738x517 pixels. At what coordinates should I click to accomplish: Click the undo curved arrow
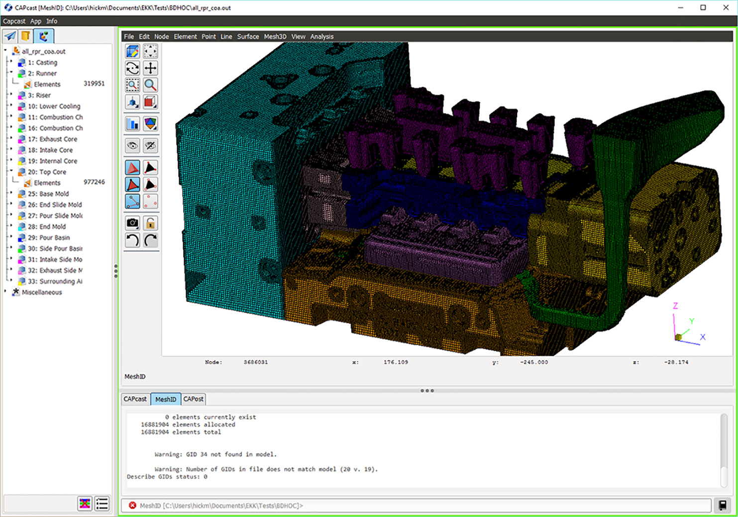point(132,240)
